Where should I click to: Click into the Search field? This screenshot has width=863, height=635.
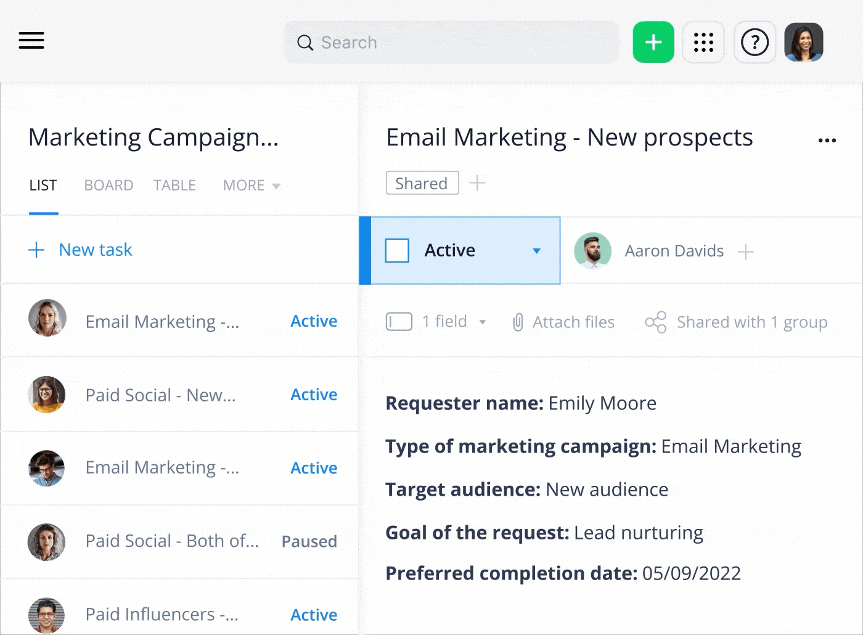click(x=451, y=42)
